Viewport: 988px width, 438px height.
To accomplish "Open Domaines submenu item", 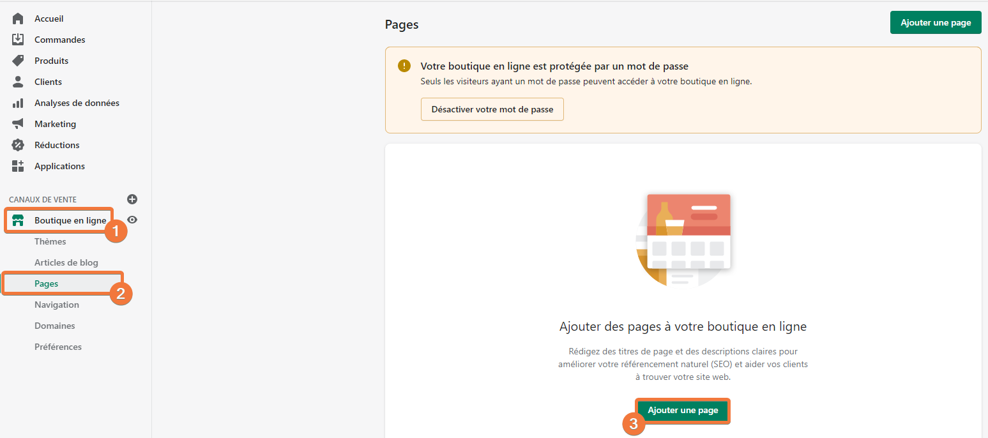I will point(55,326).
